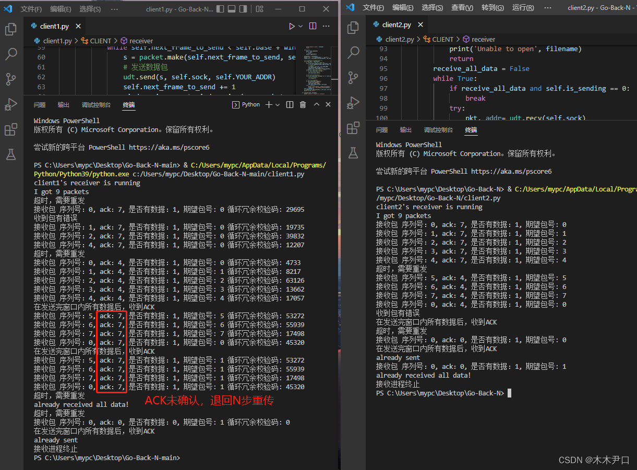Close the terminal panel in the client1.py window
The image size is (637, 470).
pyautogui.click(x=328, y=105)
